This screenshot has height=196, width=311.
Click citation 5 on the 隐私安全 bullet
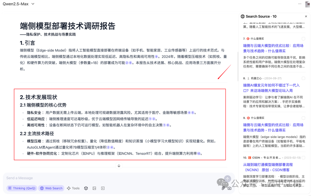(193, 113)
